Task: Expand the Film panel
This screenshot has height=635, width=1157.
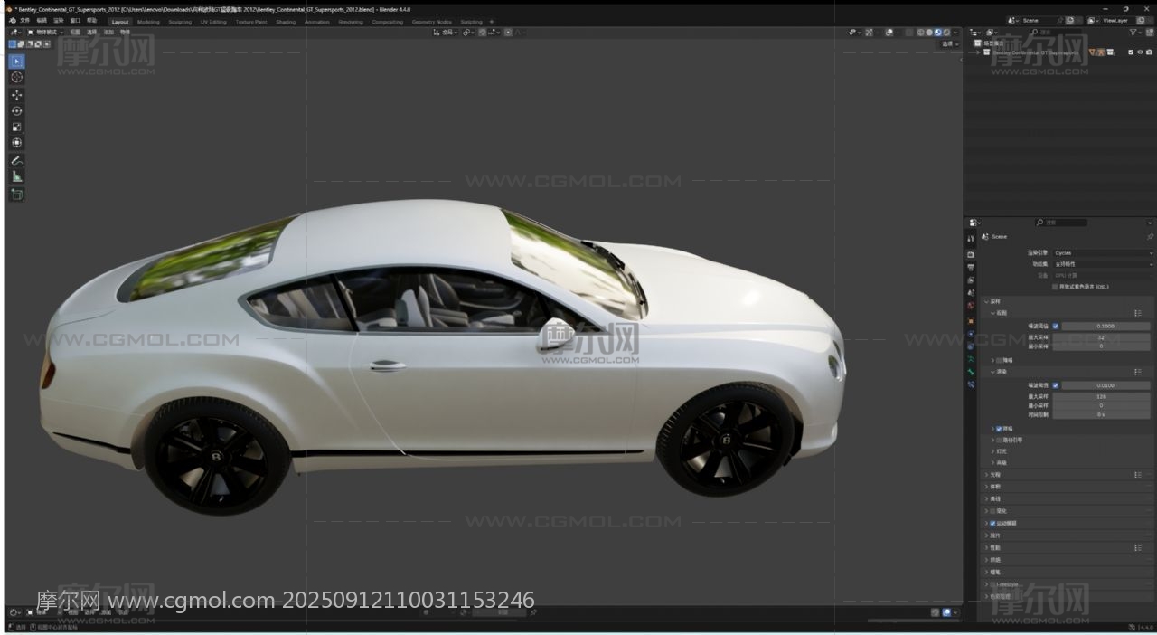Action: tap(987, 535)
